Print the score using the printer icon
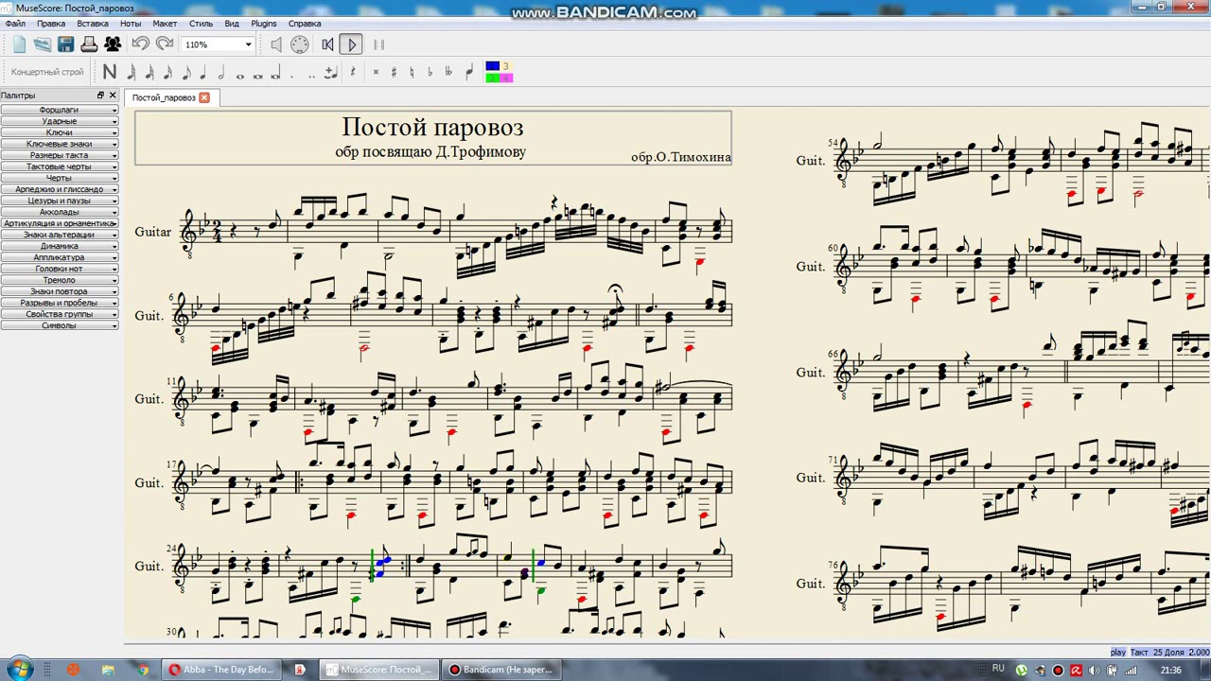The image size is (1211, 681). coord(89,44)
